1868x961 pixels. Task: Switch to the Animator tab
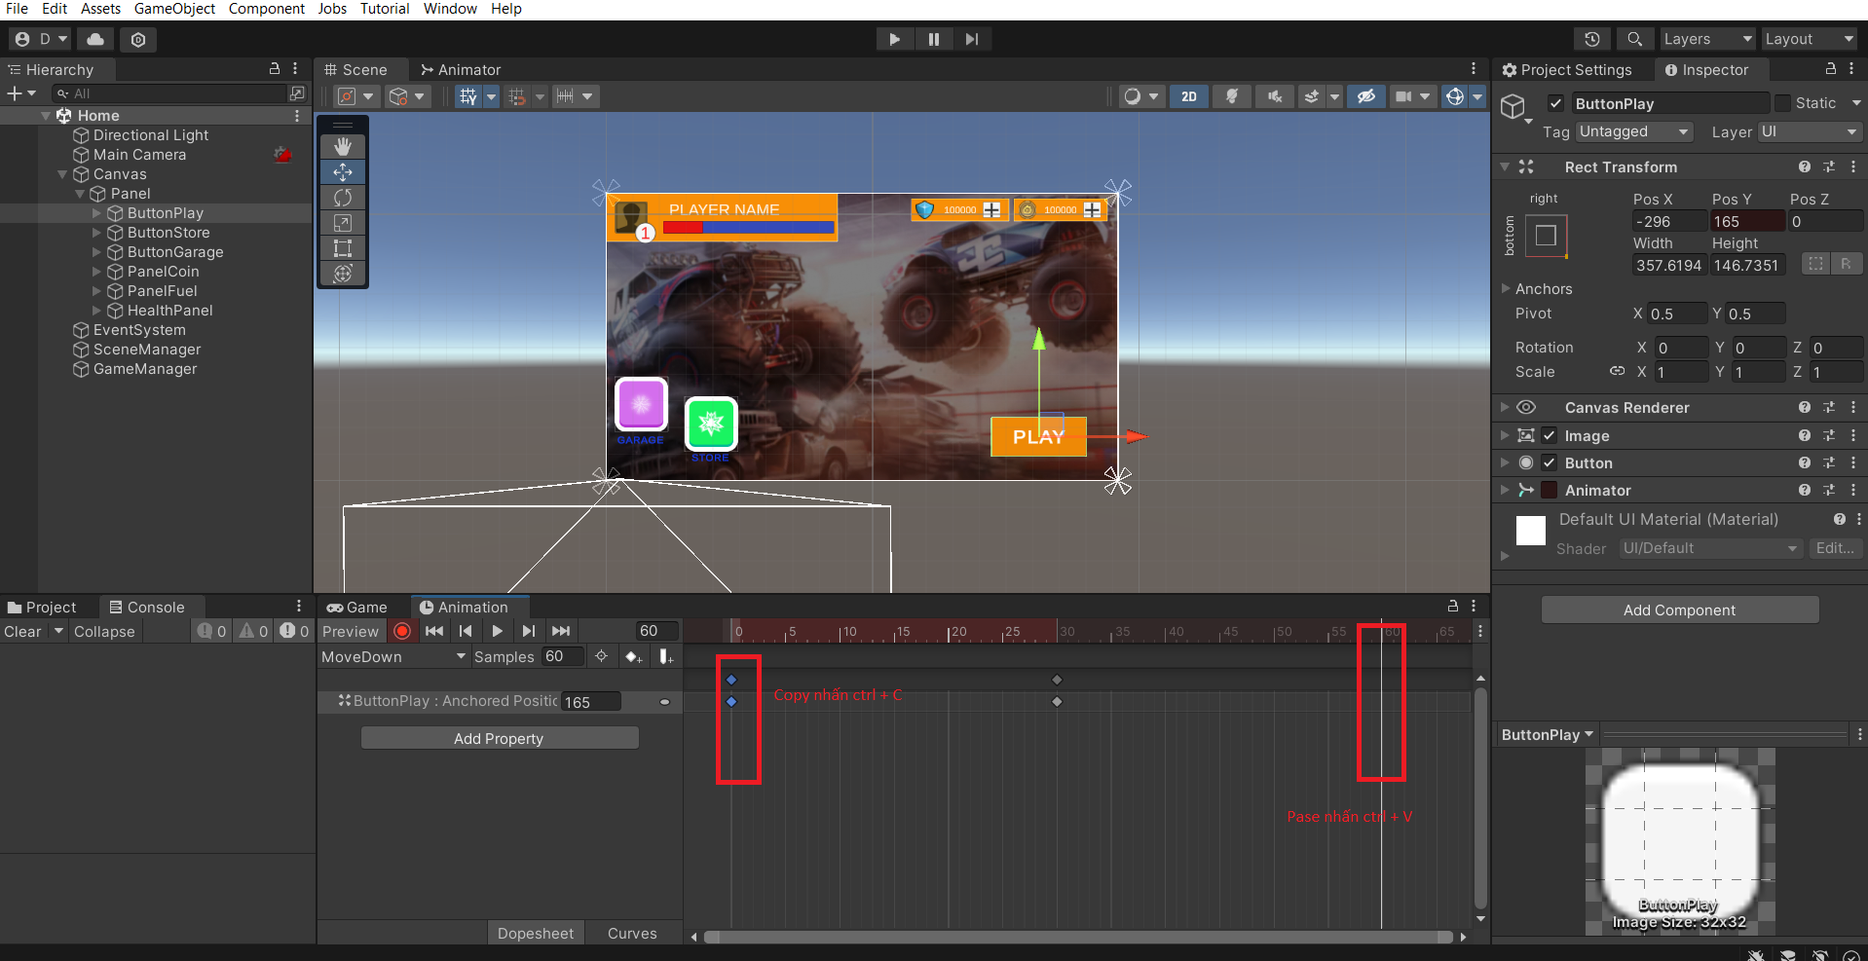pyautogui.click(x=460, y=70)
